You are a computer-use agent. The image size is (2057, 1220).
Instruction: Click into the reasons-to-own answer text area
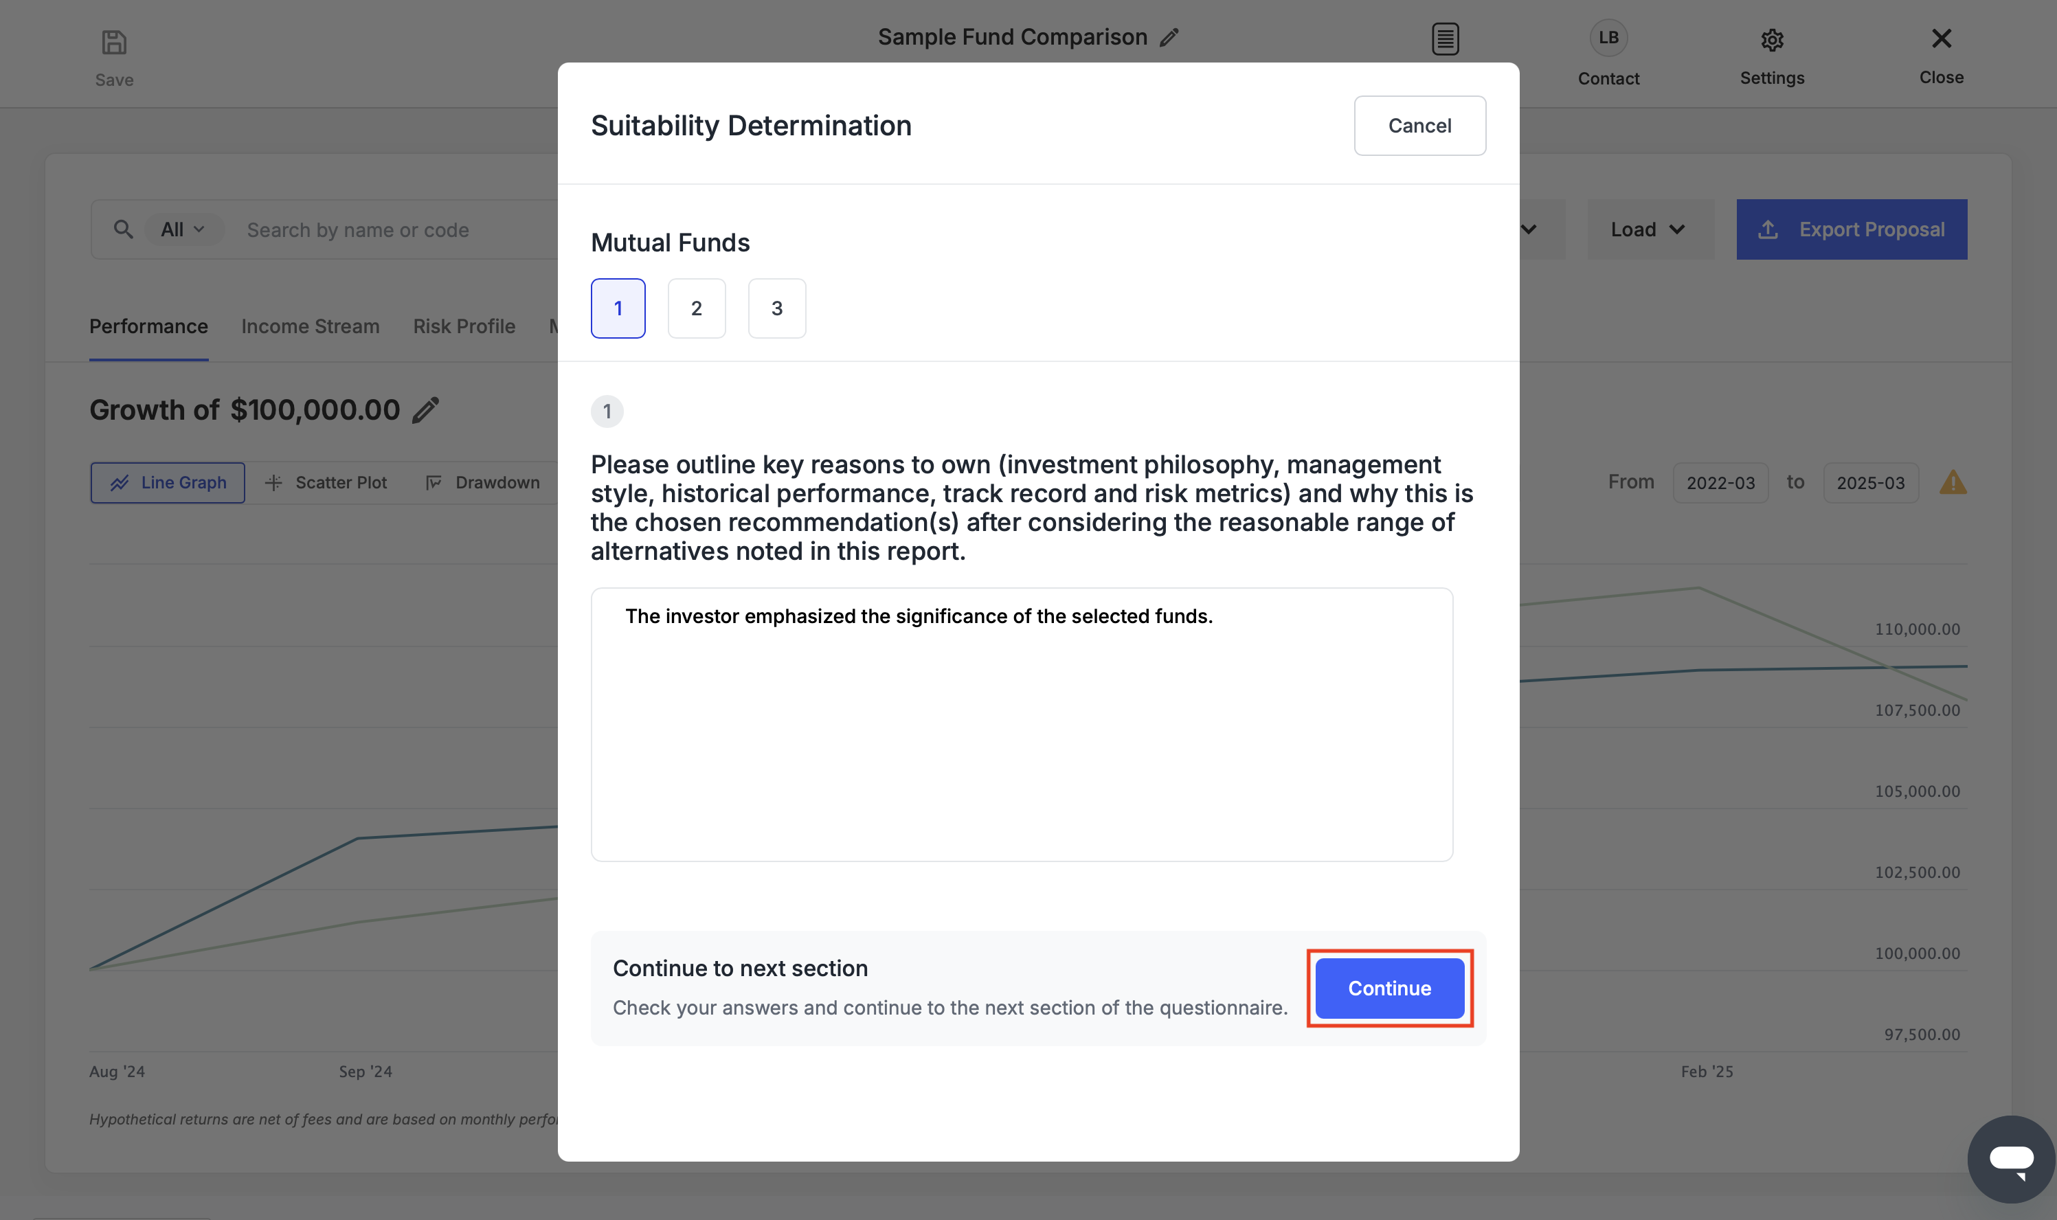(1022, 724)
